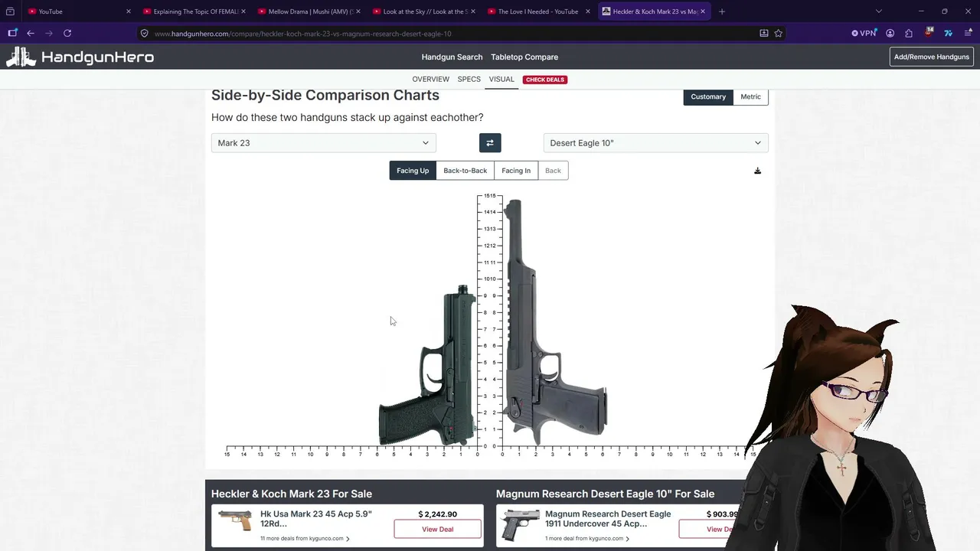Close the Heckler & Koch Mark 23 tab
Viewport: 980px width, 551px height.
[703, 11]
